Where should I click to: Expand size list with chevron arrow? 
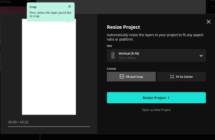click(x=201, y=56)
